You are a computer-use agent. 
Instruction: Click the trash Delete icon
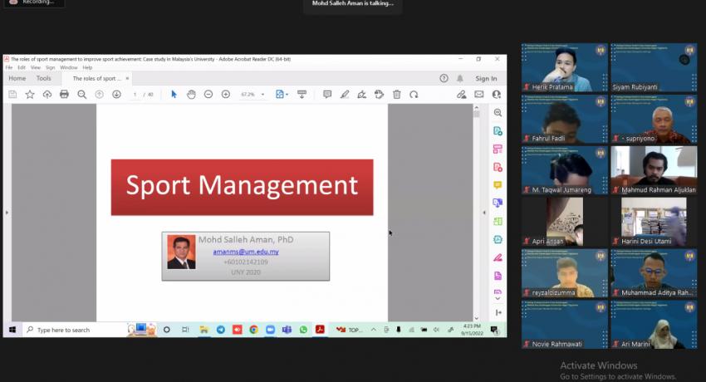click(x=397, y=94)
